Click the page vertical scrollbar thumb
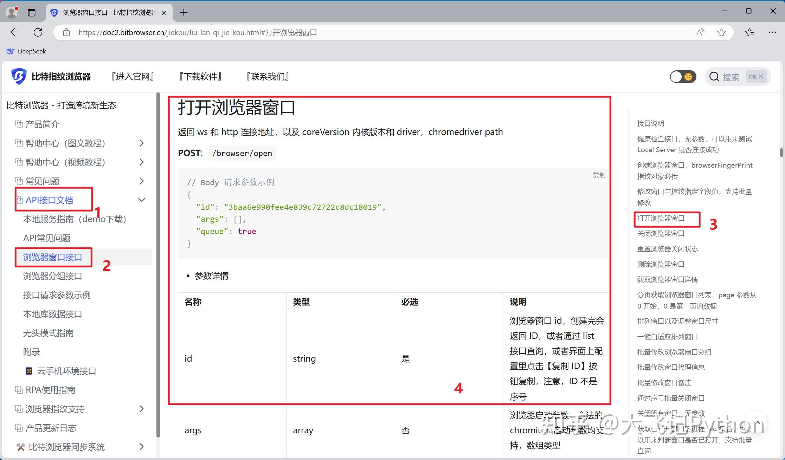The image size is (785, 460). pyautogui.click(x=781, y=153)
